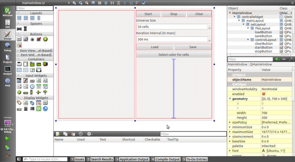Apply horizontal splitter layout from the toolbar
The image size is (295, 162).
coord(112,3)
